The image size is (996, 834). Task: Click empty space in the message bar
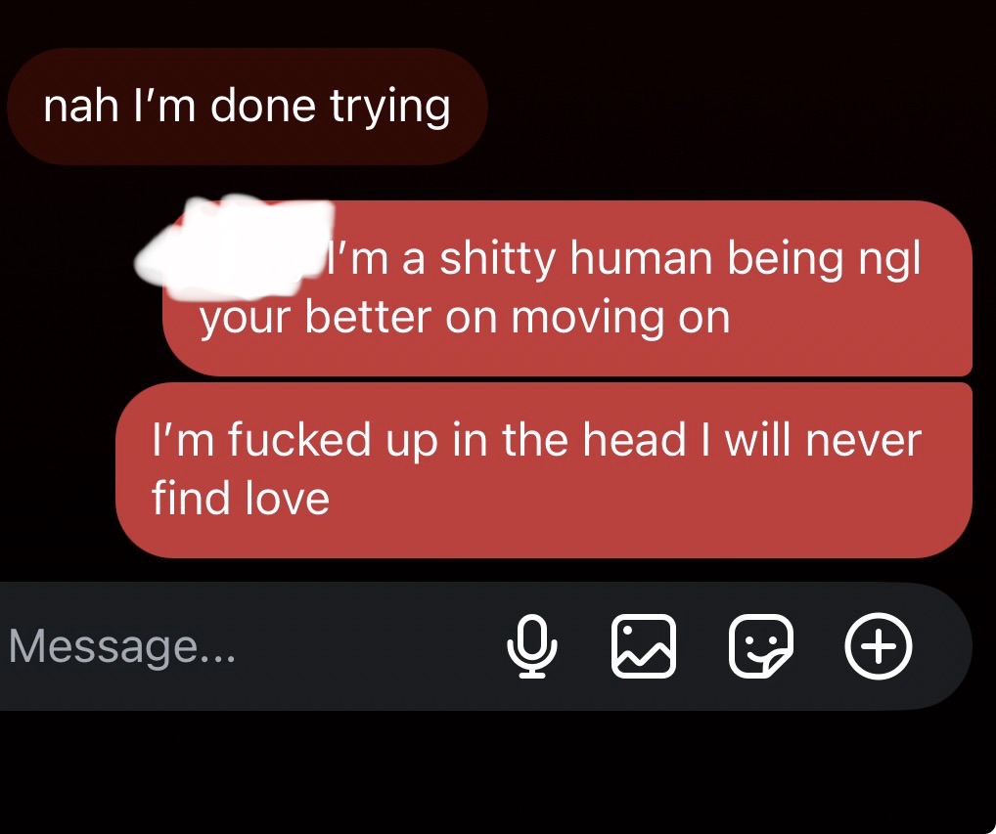[369, 646]
